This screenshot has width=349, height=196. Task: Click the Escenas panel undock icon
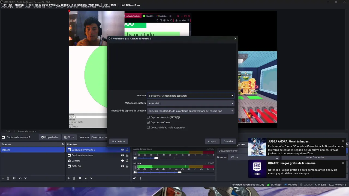[x=63, y=144]
